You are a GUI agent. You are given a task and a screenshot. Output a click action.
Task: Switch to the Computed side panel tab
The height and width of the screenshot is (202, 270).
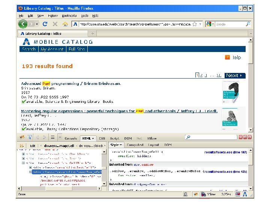(x=135, y=145)
